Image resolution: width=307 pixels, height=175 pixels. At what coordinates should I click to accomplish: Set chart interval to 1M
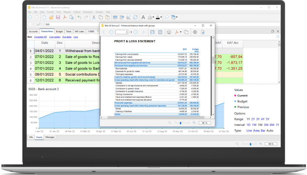tap(260, 125)
